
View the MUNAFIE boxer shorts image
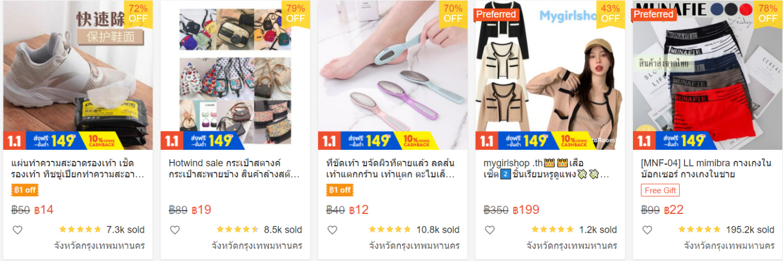pos(707,75)
